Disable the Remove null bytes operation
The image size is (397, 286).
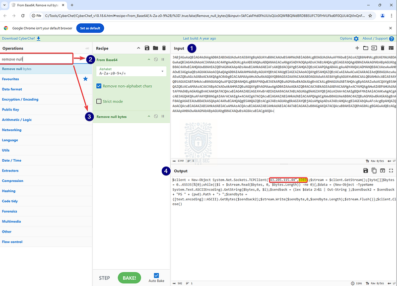(x=156, y=116)
